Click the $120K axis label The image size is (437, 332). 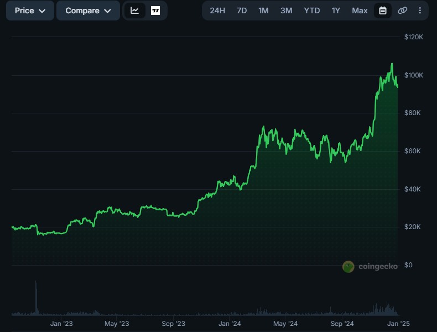point(414,37)
